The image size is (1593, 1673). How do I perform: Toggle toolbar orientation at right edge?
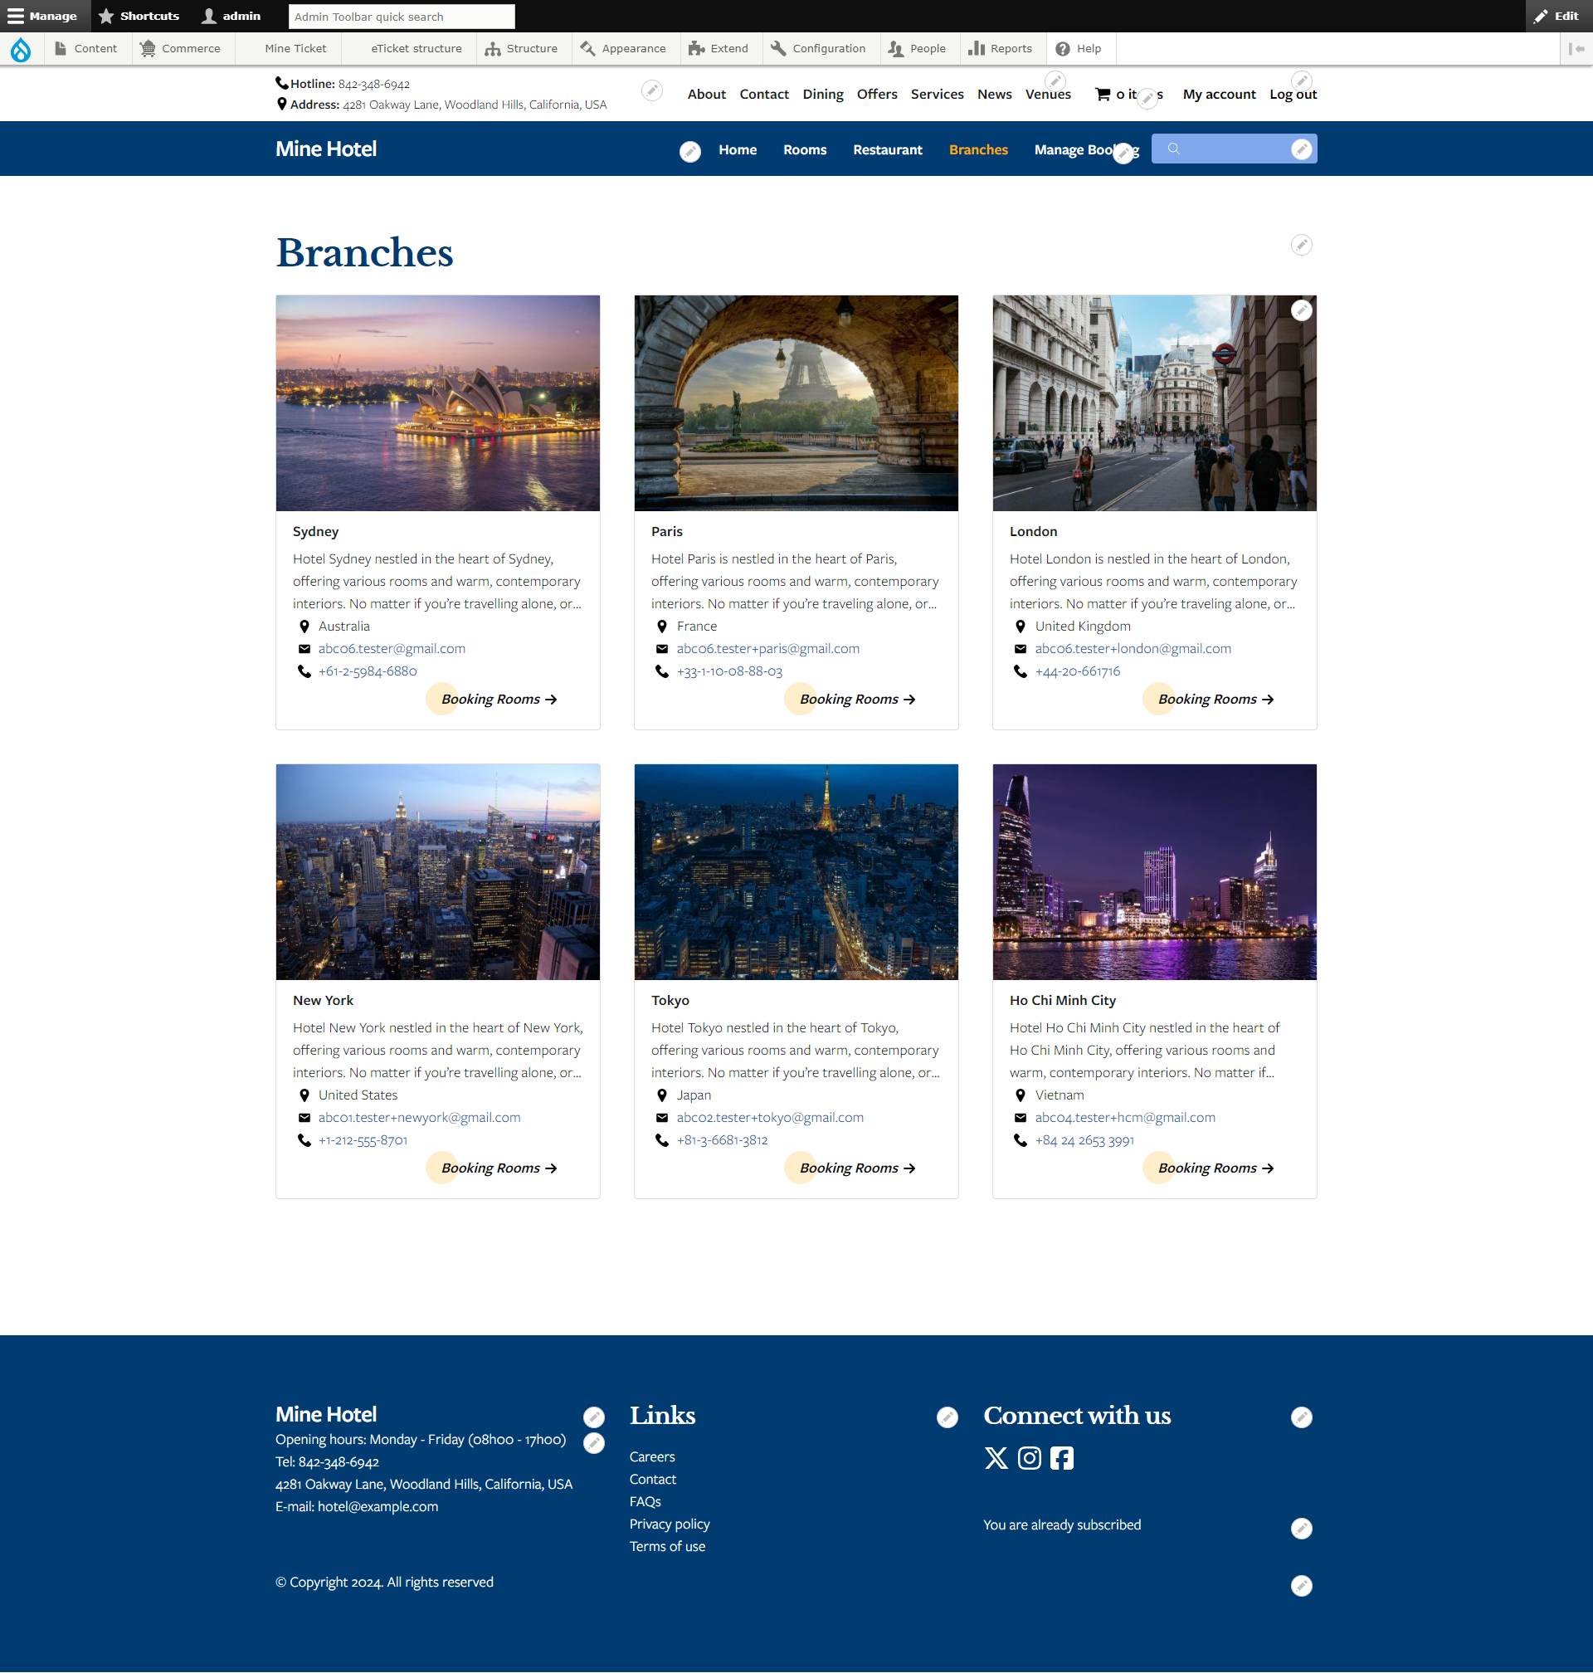1577,49
